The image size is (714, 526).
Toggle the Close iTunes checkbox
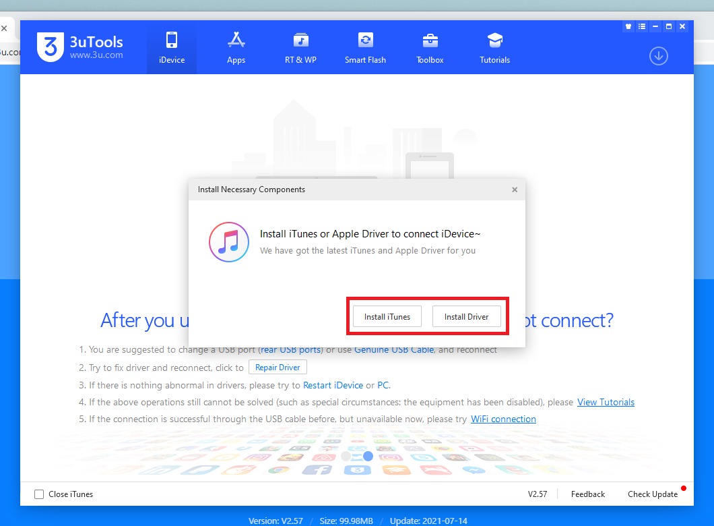click(x=39, y=494)
